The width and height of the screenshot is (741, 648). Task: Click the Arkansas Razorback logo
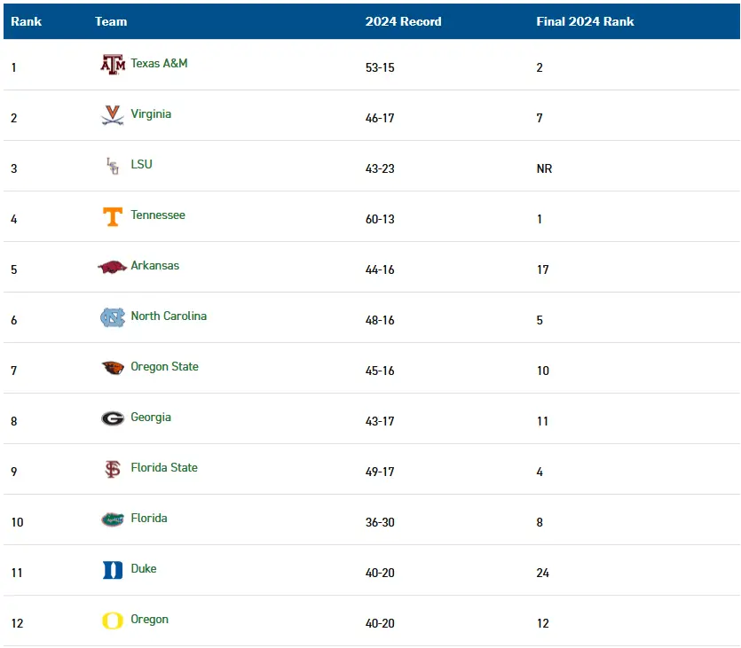coord(113,267)
